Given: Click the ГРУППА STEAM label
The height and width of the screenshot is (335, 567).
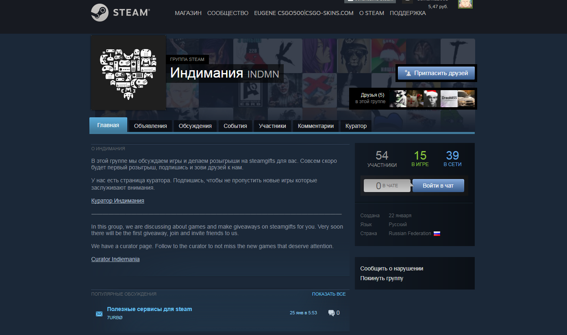Looking at the screenshot, I should pos(187,59).
